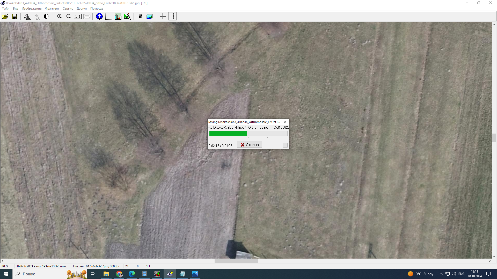Minimize the saving progress dialog
This screenshot has width=497, height=279.
pyautogui.click(x=285, y=145)
